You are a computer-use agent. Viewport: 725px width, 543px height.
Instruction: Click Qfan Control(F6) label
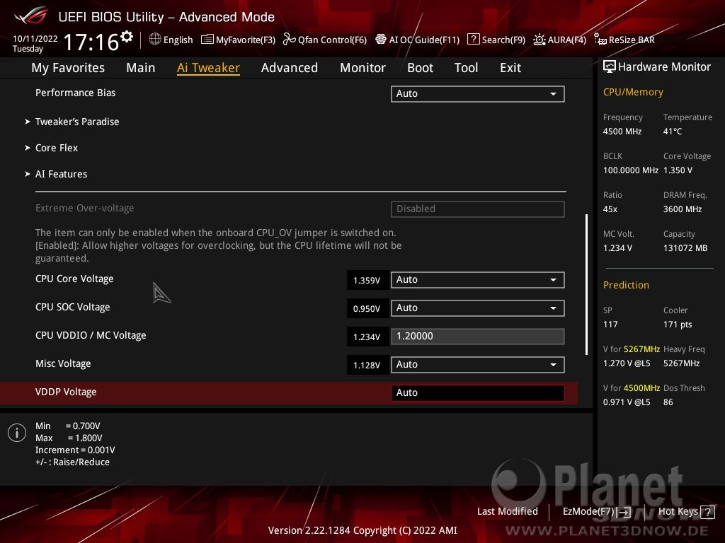[333, 40]
